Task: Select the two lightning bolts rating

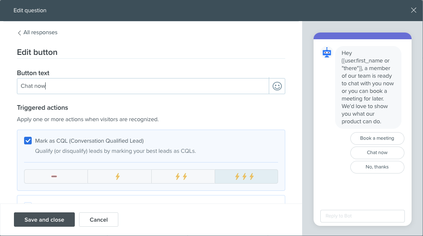Action: 183,176
